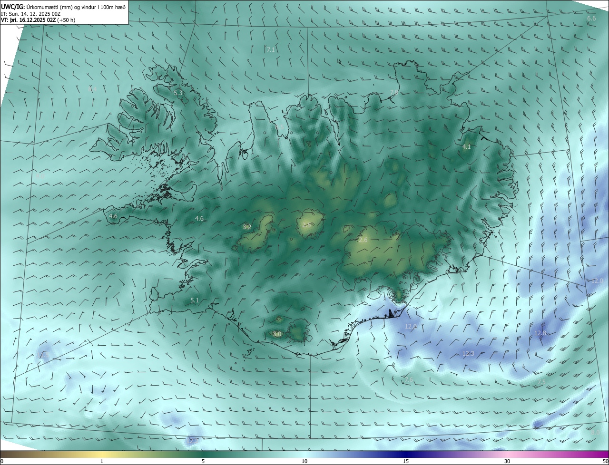Click the 3.0 value on the map

[277, 334]
